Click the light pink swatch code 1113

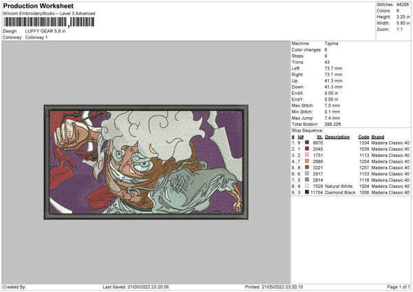pyautogui.click(x=307, y=155)
